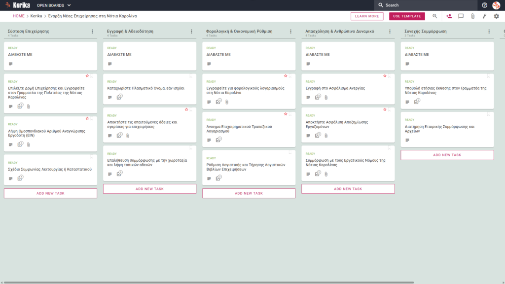Open details icon on Ρύθμιση Λογιστικής card
The image size is (505, 284).
209,178
